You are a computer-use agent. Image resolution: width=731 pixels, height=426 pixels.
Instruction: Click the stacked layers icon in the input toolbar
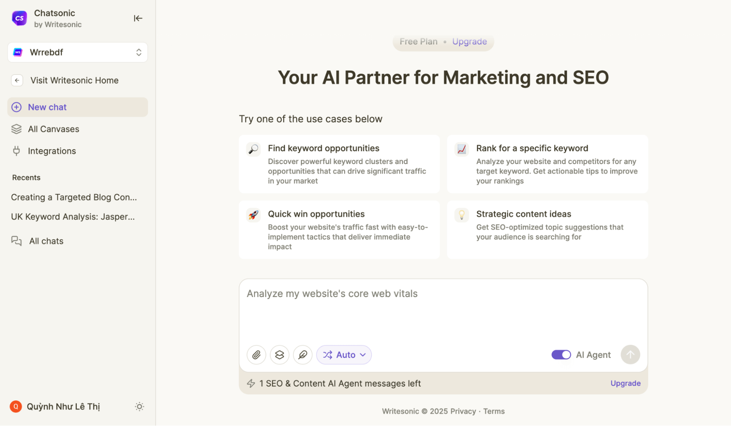[x=279, y=355]
